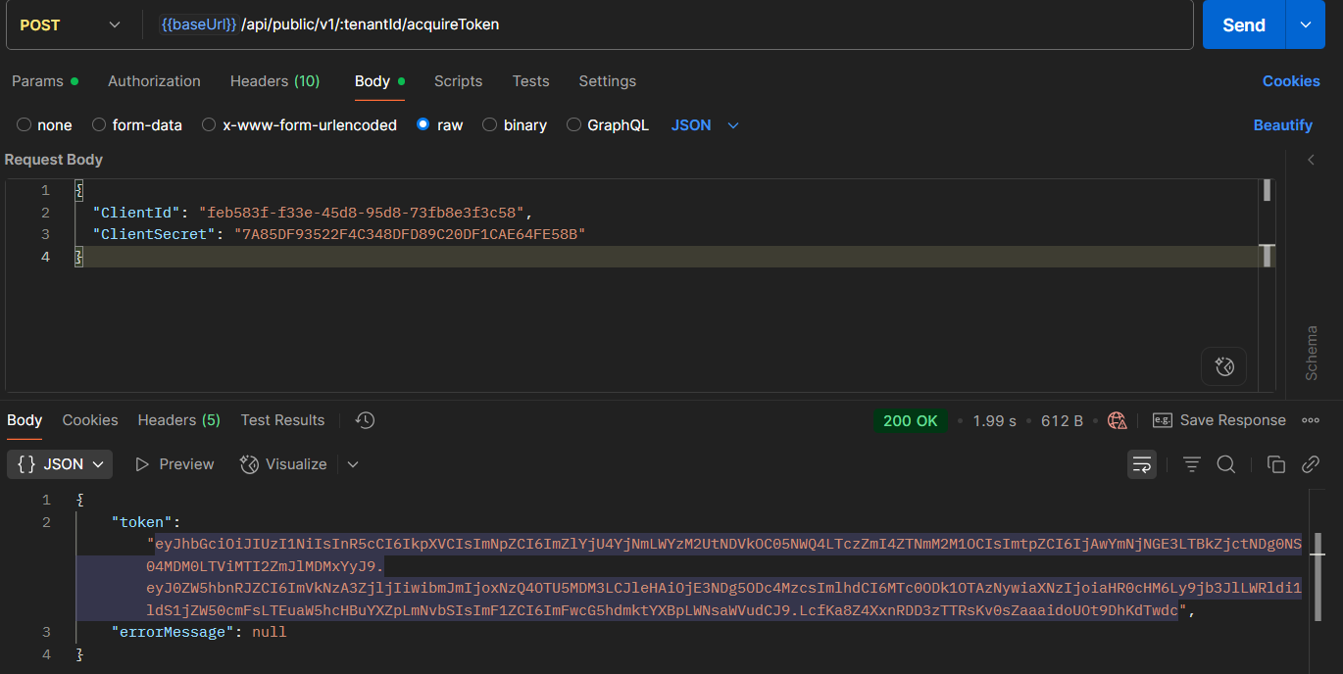The image size is (1343, 674).
Task: Click the Send button
Action: pyautogui.click(x=1244, y=25)
